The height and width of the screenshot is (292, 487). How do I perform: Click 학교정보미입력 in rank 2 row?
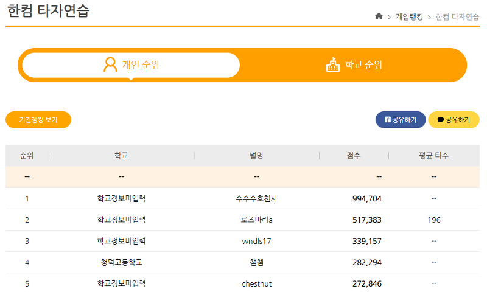121,220
